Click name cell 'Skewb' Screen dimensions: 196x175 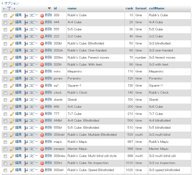72,100
